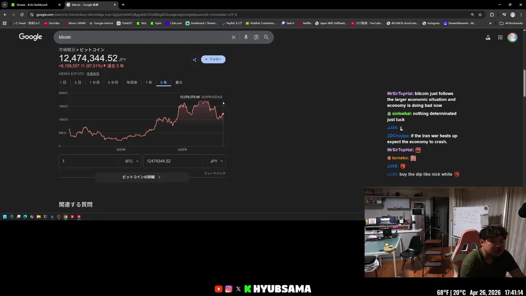The image size is (526, 296).
Task: Share the bitcoin price card
Action: pyautogui.click(x=194, y=60)
